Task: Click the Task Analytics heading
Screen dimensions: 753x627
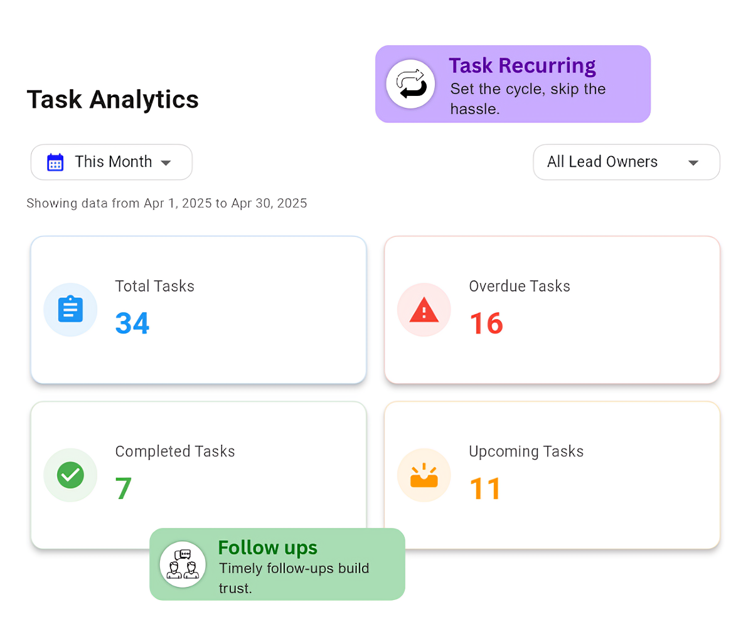Action: (112, 99)
